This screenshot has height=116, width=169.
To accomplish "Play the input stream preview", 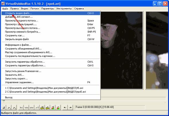I will [9, 107].
